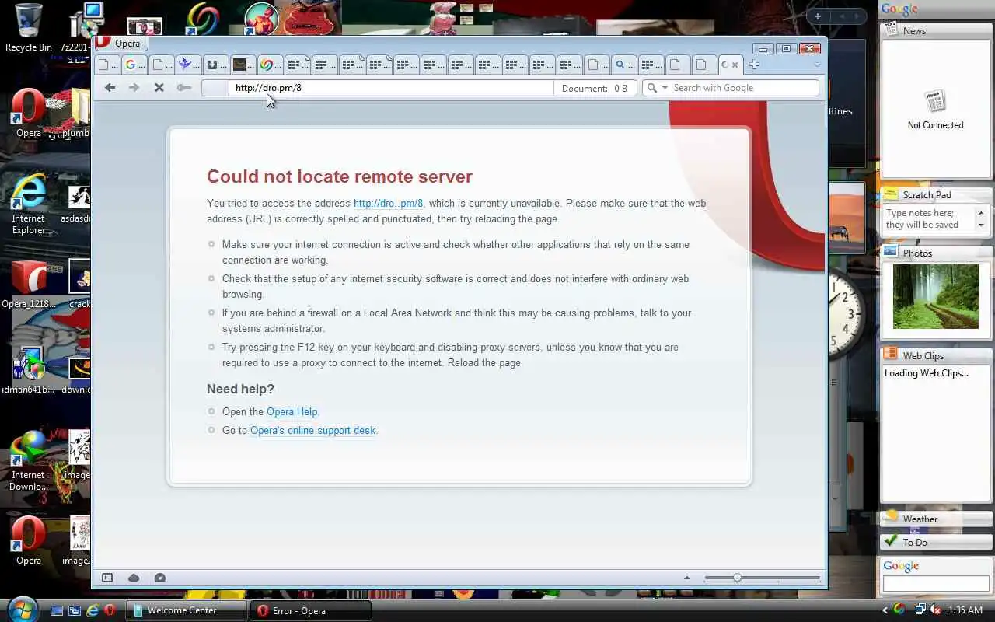The height and width of the screenshot is (622, 995).
Task: Launch Internet Explorer from quick launch
Action: point(93,611)
